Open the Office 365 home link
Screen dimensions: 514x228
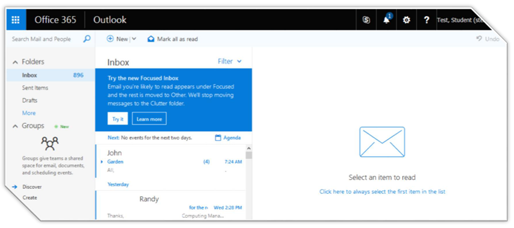(x=55, y=20)
